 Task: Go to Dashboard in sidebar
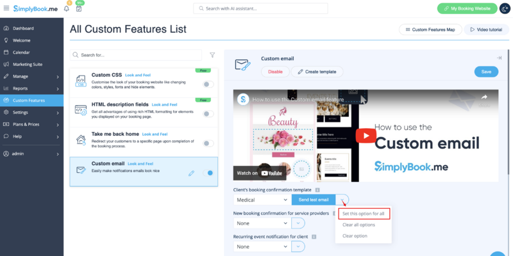pyautogui.click(x=31, y=28)
